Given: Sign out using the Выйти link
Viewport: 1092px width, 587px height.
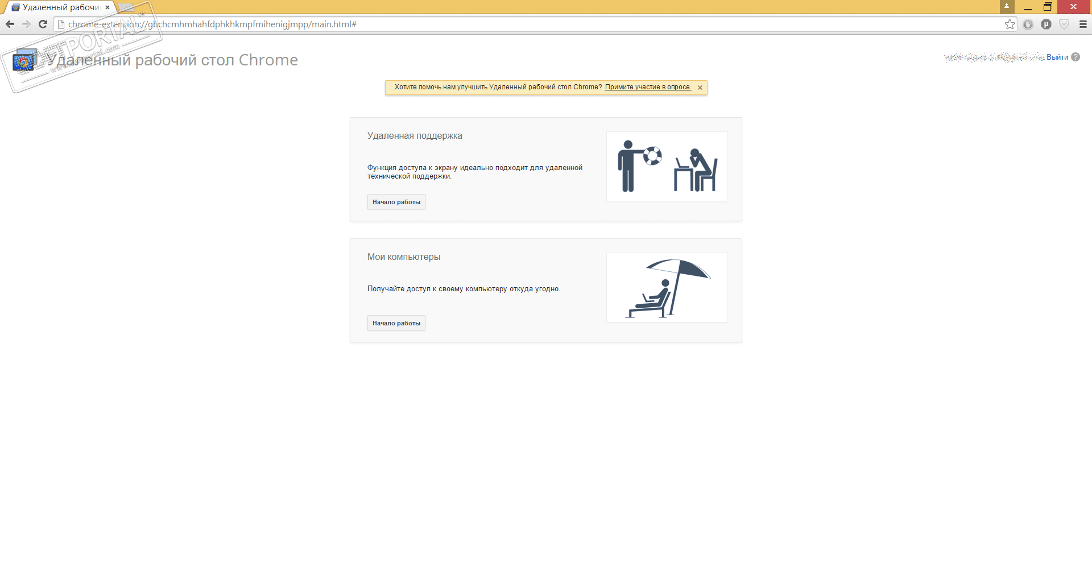Looking at the screenshot, I should click(x=1057, y=57).
